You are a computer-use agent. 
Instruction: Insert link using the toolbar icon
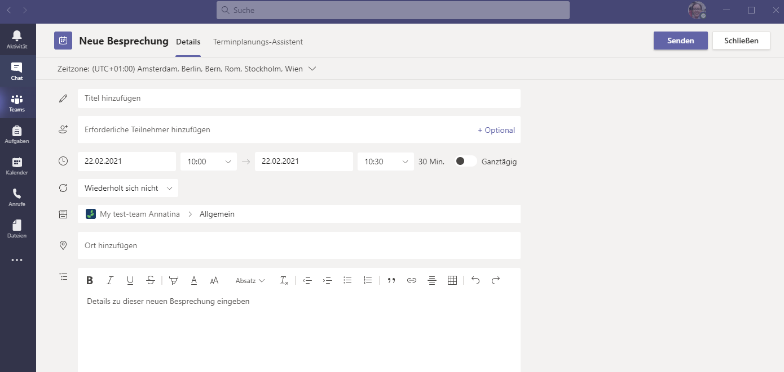click(412, 280)
